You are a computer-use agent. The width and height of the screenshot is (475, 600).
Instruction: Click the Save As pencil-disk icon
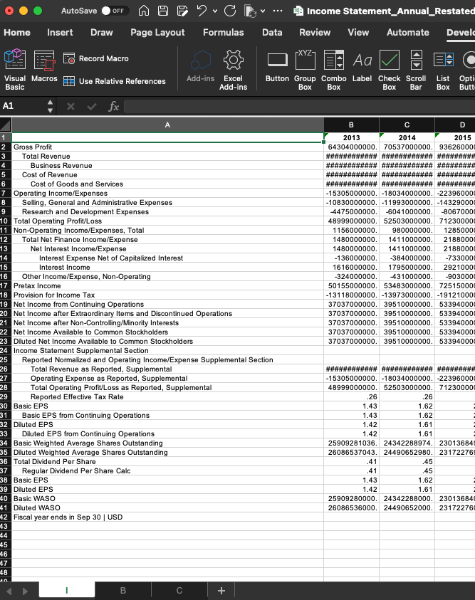[182, 11]
